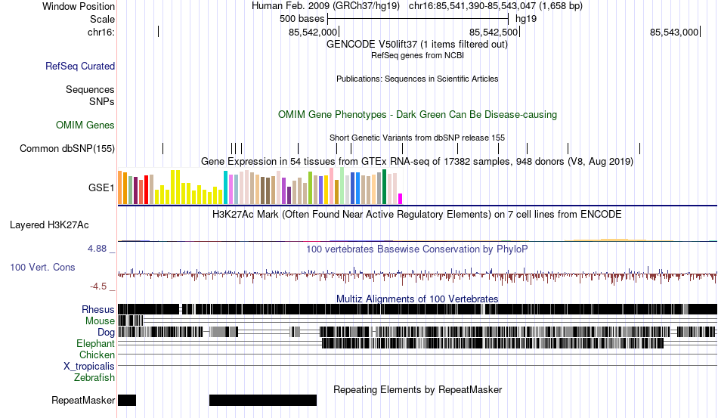The height and width of the screenshot is (418, 718).
Task: Click the -4.5 conservation scale minimum
Action: [x=98, y=286]
